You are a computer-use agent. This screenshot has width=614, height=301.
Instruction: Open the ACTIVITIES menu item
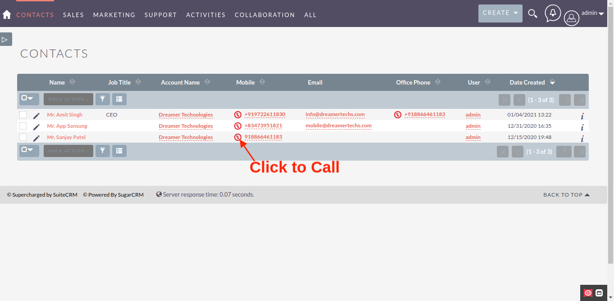point(205,14)
